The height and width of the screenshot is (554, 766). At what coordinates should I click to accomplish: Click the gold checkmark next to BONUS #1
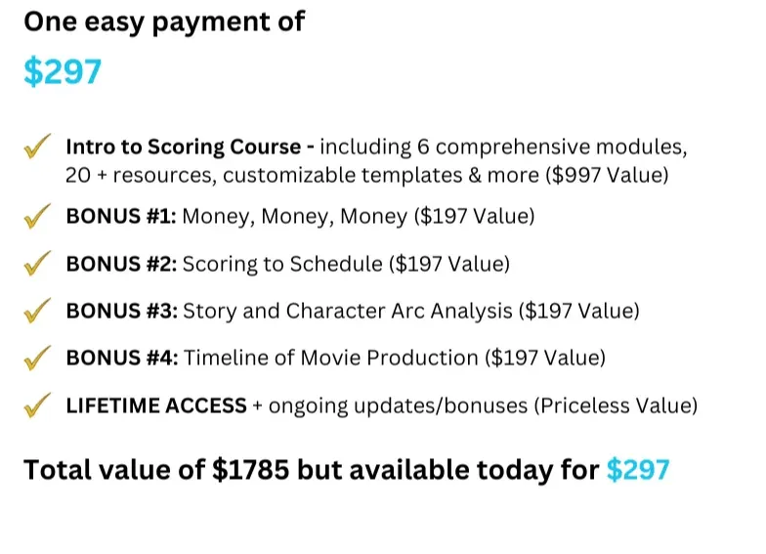tap(37, 216)
